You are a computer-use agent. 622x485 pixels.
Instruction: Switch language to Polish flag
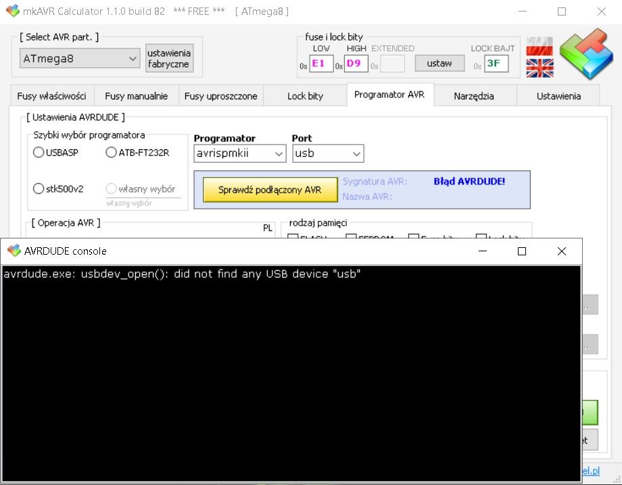(x=540, y=46)
